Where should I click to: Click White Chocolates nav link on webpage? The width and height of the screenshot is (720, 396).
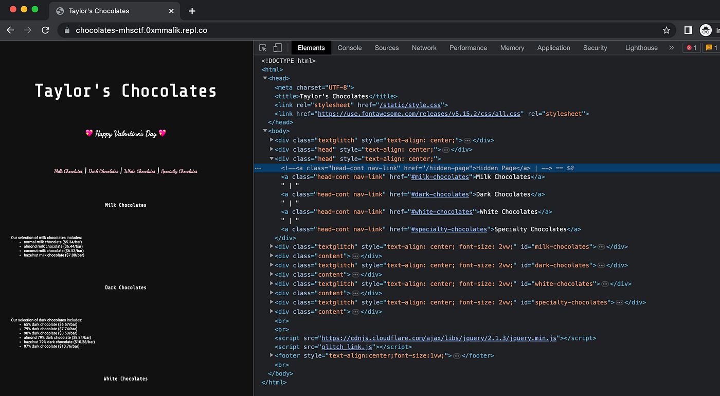point(139,171)
